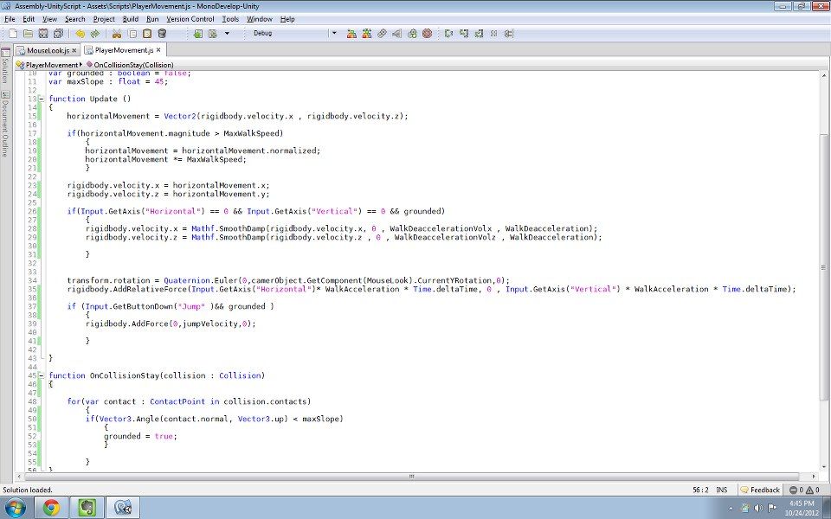This screenshot has height=519, width=831.
Task: Click the Pause execution debug icon
Action: (x=494, y=34)
